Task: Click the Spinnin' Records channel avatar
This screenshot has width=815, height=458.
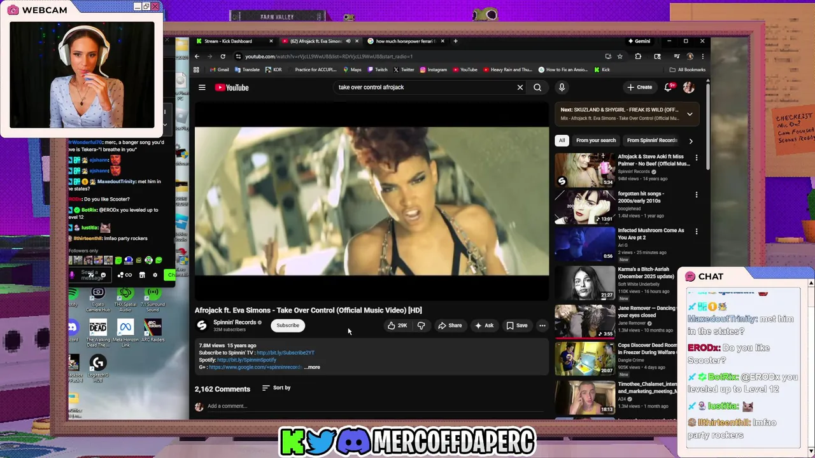Action: tap(202, 325)
